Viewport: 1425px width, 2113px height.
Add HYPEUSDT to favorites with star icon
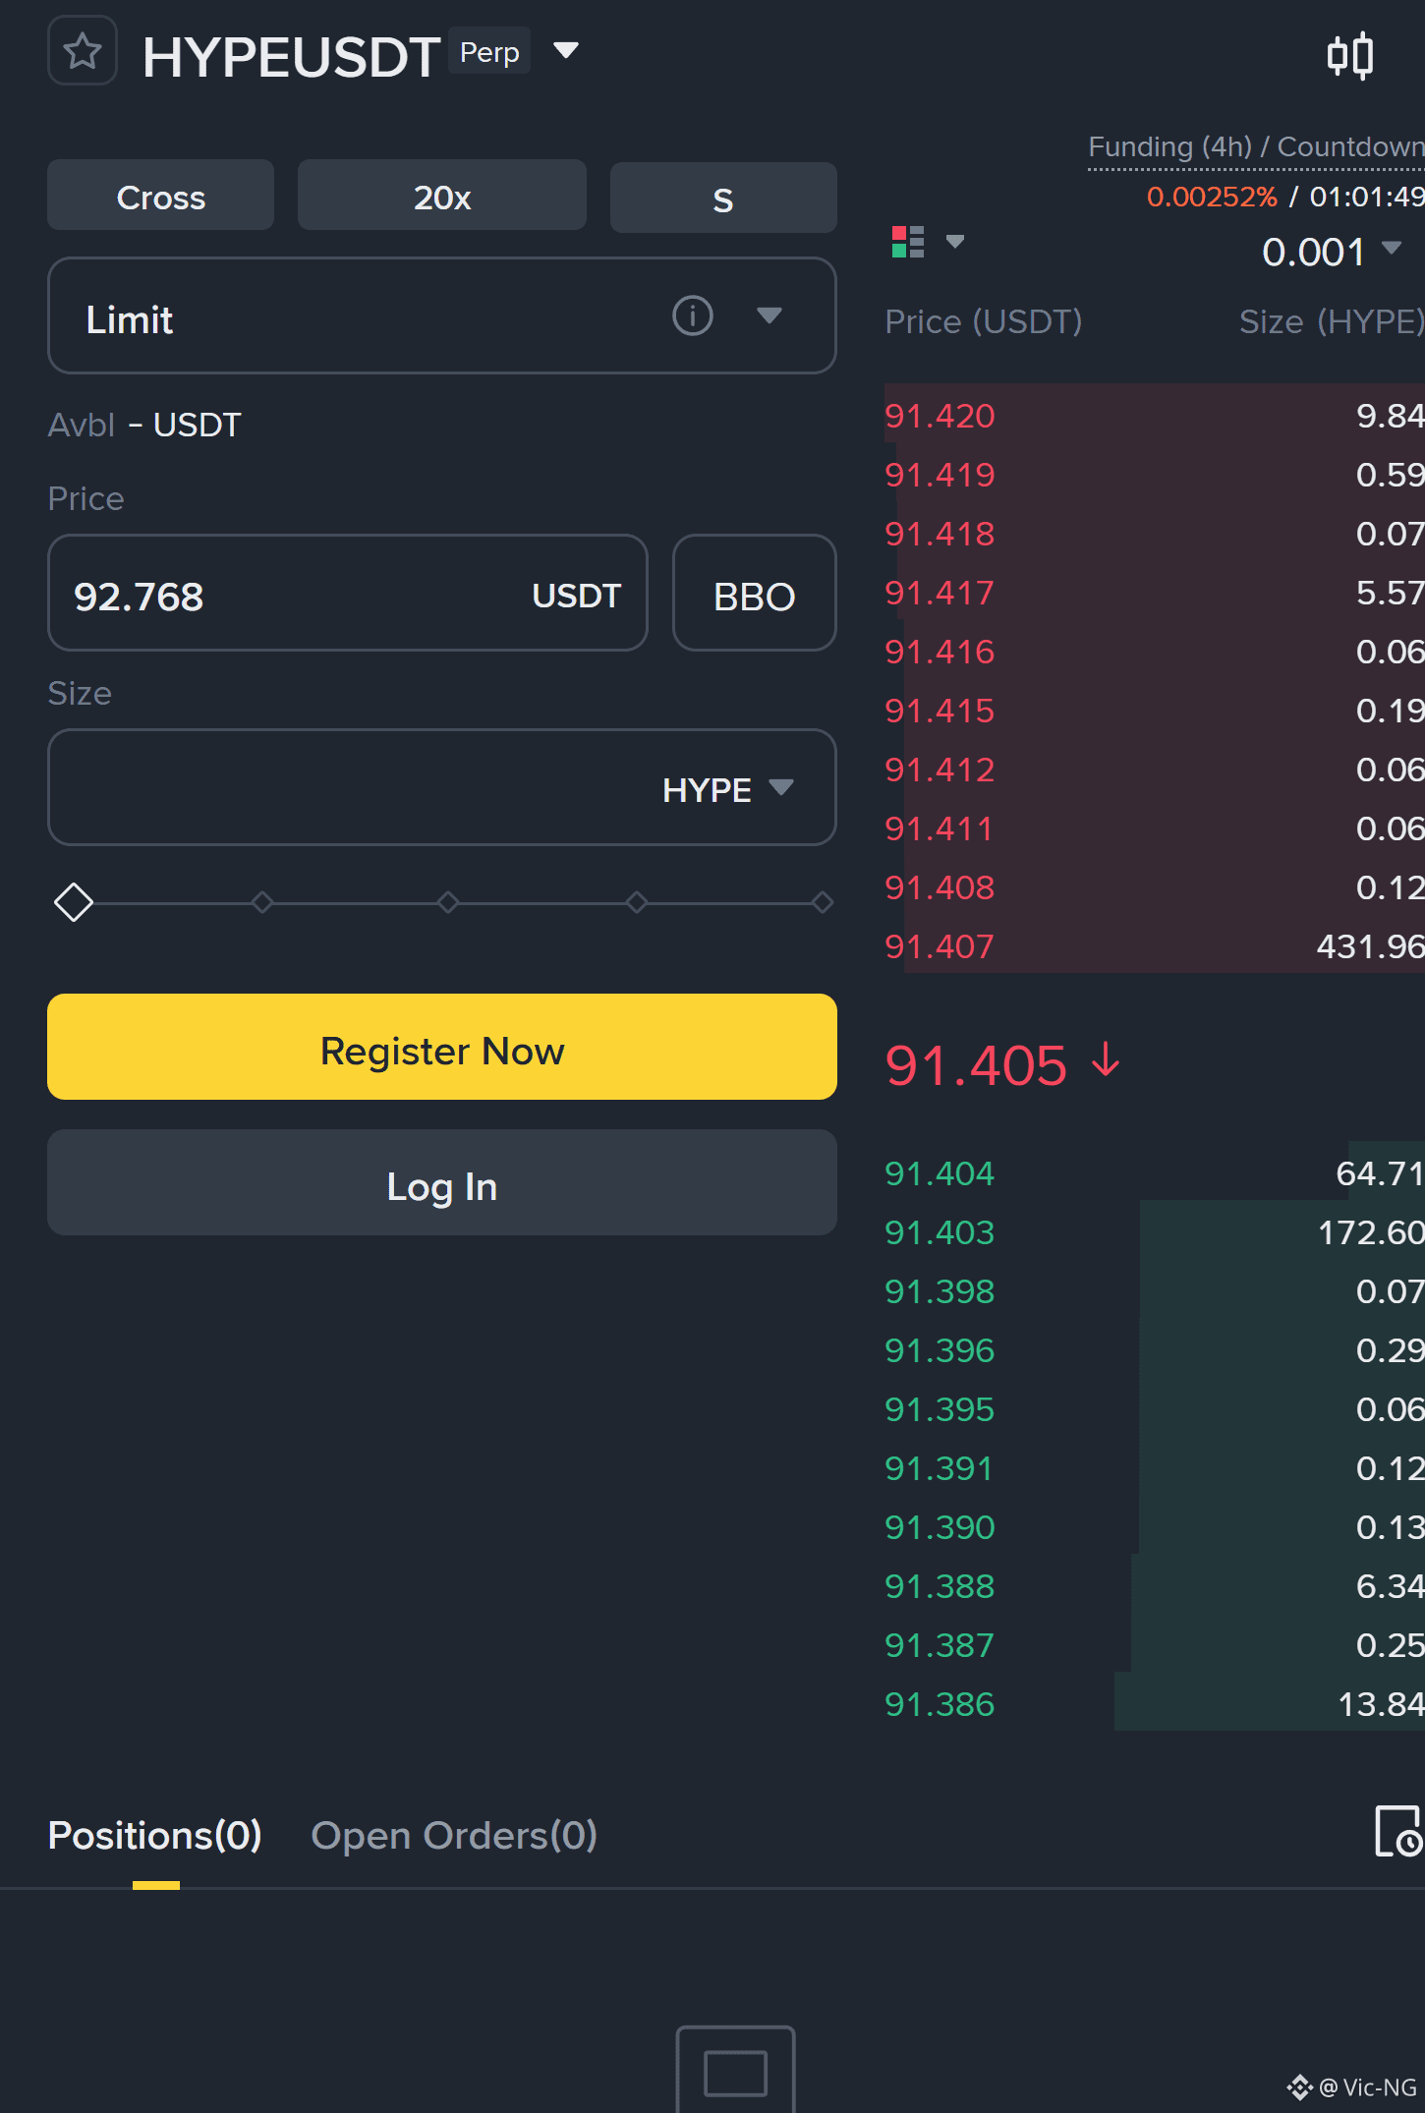coord(83,51)
